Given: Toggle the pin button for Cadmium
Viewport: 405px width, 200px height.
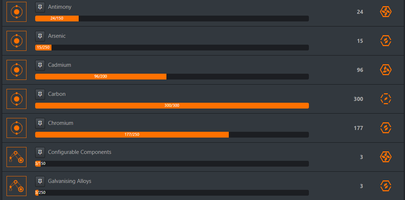Looking at the screenshot, I should [40, 65].
